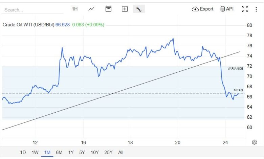
Task: Select the 1D time range
Action: click(23, 153)
